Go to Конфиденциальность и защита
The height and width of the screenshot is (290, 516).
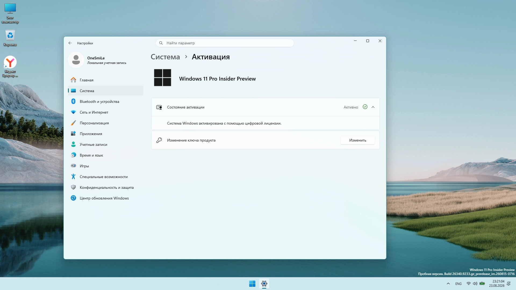[106, 187]
